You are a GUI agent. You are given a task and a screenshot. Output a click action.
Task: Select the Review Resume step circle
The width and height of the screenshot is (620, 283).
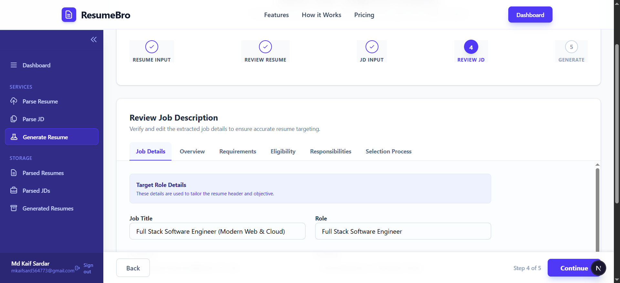tap(265, 47)
